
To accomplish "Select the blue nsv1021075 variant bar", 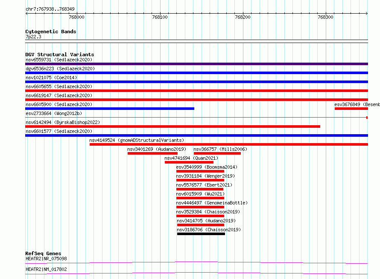I will click(x=196, y=82).
